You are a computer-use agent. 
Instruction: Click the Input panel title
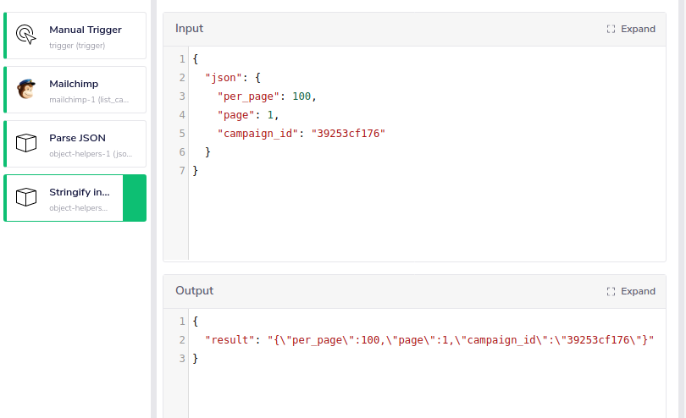(x=189, y=29)
